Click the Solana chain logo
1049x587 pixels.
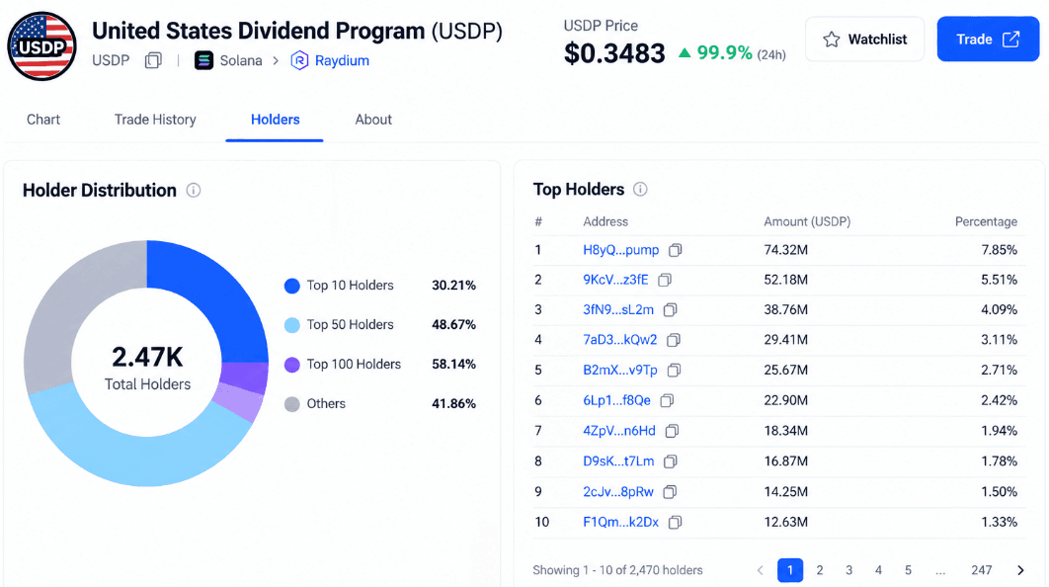[x=203, y=60]
